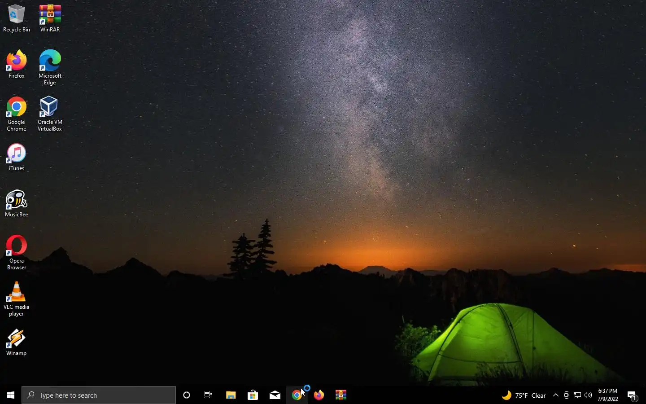Click the Show desktop strip at taskbar end
This screenshot has width=646, height=404.
click(645, 395)
